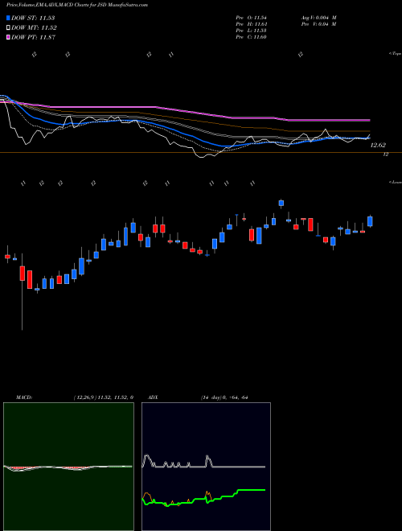Click the 'Avg V: 0.004 M' value
402x531 pixels.
(x=318, y=18)
